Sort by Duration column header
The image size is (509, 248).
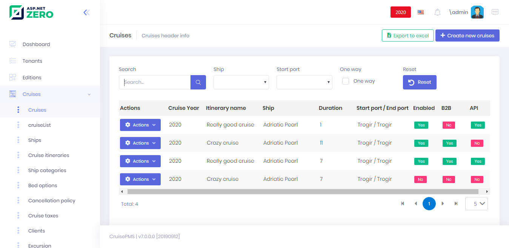[331, 108]
